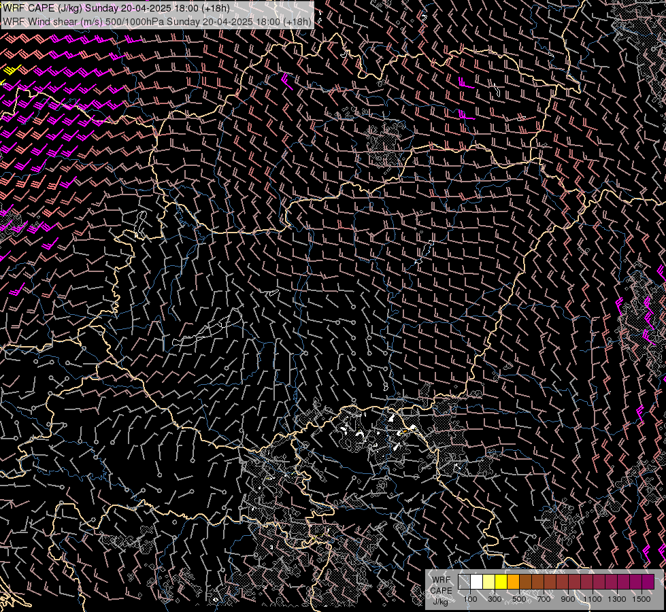This screenshot has height=612, width=666.
Task: Select the orange CAPE legend swatch
Action: pyautogui.click(x=513, y=581)
